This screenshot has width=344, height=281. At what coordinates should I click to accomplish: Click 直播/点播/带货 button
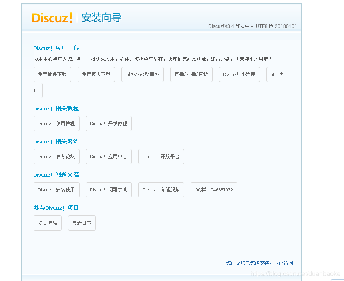[191, 74]
